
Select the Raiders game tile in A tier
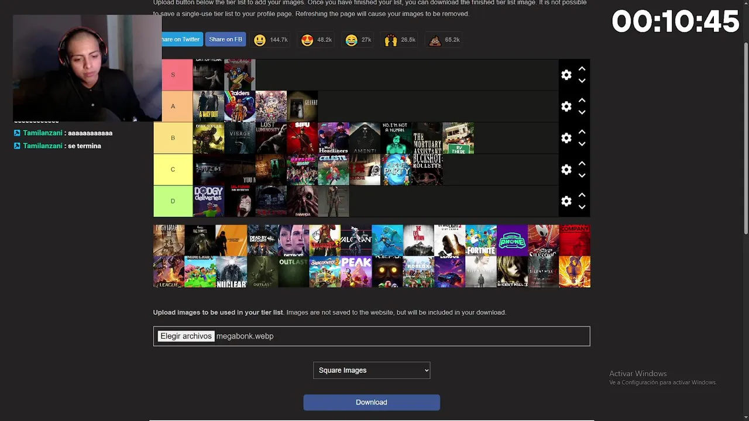(x=240, y=106)
